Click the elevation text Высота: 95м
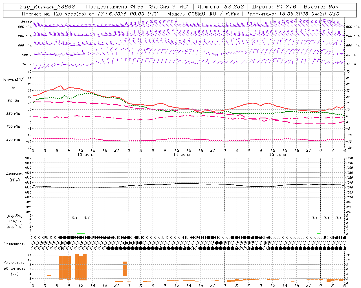Image resolution: width=361 pixels, height=288 pixels. (x=321, y=7)
